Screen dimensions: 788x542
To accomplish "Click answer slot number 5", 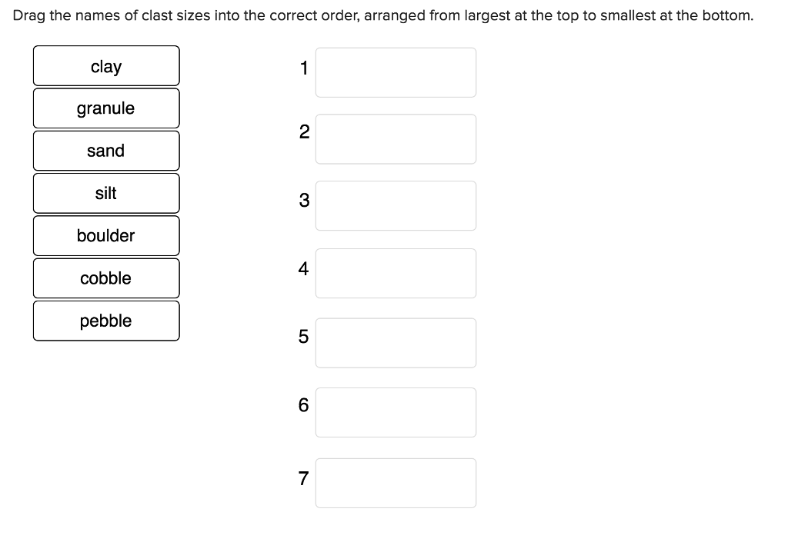I will click(x=396, y=342).
